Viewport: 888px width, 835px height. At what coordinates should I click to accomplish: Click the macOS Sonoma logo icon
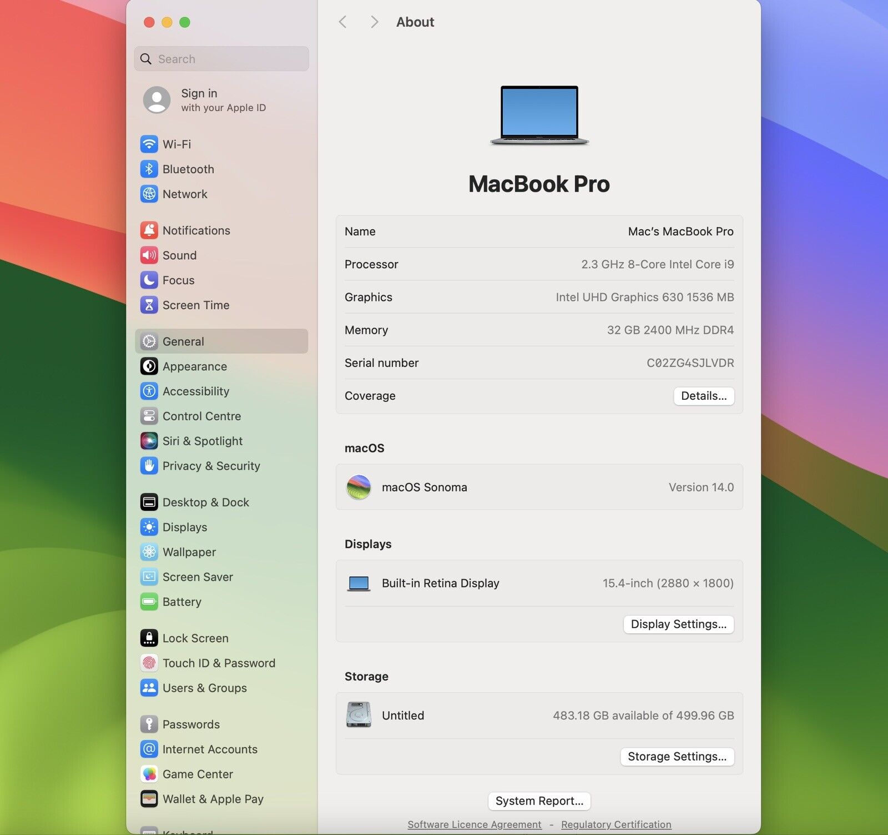(359, 487)
